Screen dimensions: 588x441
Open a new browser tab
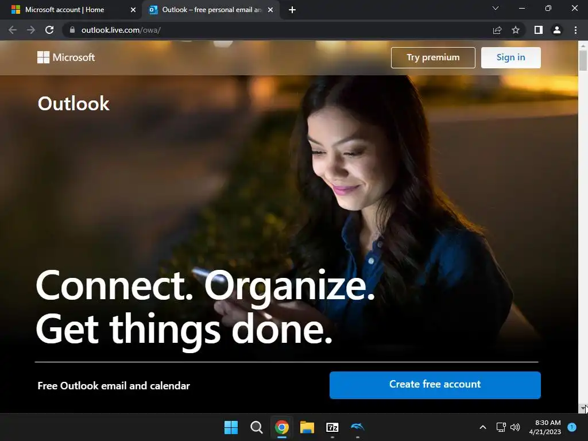pyautogui.click(x=292, y=10)
